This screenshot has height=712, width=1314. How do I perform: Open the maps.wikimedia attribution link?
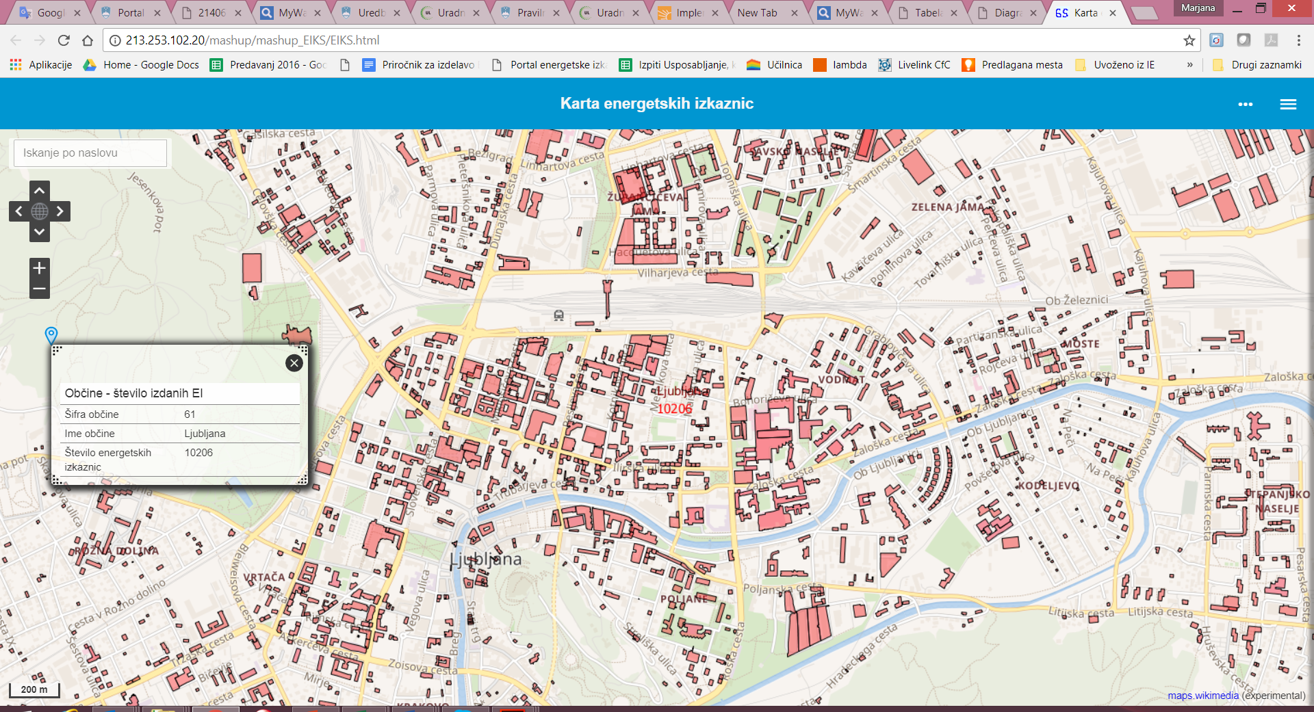[x=1202, y=696]
